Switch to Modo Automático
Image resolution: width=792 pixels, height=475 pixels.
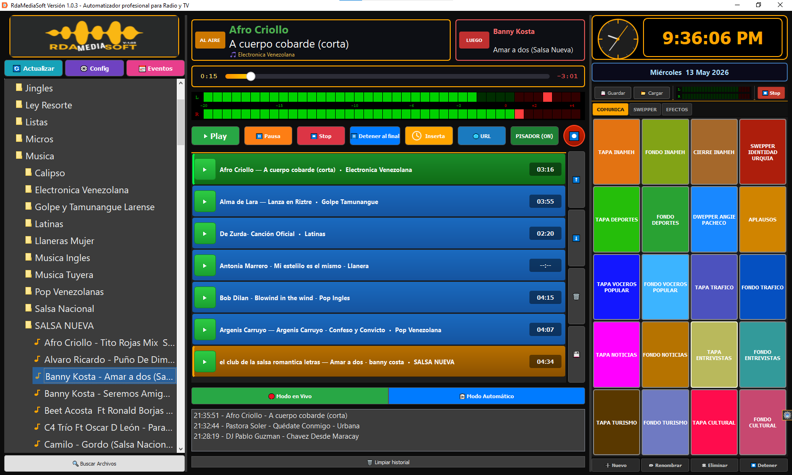click(x=487, y=396)
